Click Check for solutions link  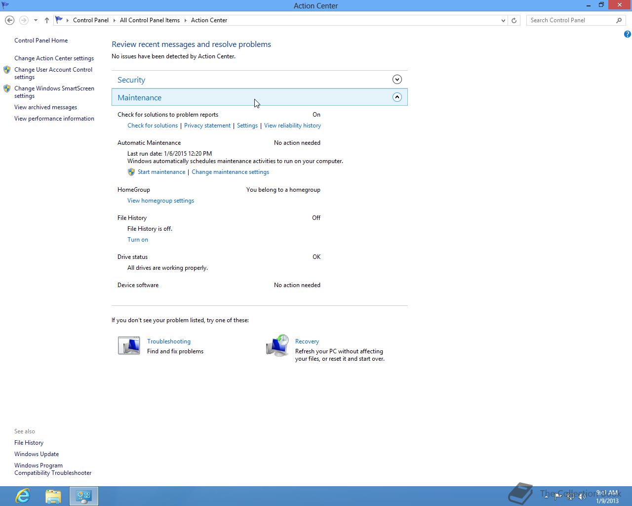pyautogui.click(x=153, y=126)
